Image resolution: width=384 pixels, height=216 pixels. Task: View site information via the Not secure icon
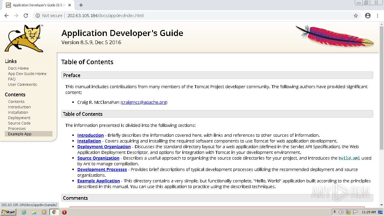pos(38,16)
